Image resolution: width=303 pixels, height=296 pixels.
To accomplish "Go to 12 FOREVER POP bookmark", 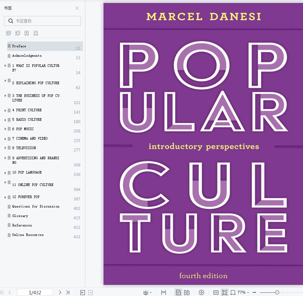I will point(26,197).
